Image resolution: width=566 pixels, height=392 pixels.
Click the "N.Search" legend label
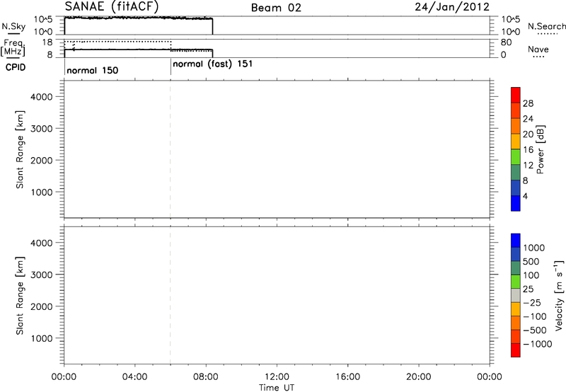546,26
